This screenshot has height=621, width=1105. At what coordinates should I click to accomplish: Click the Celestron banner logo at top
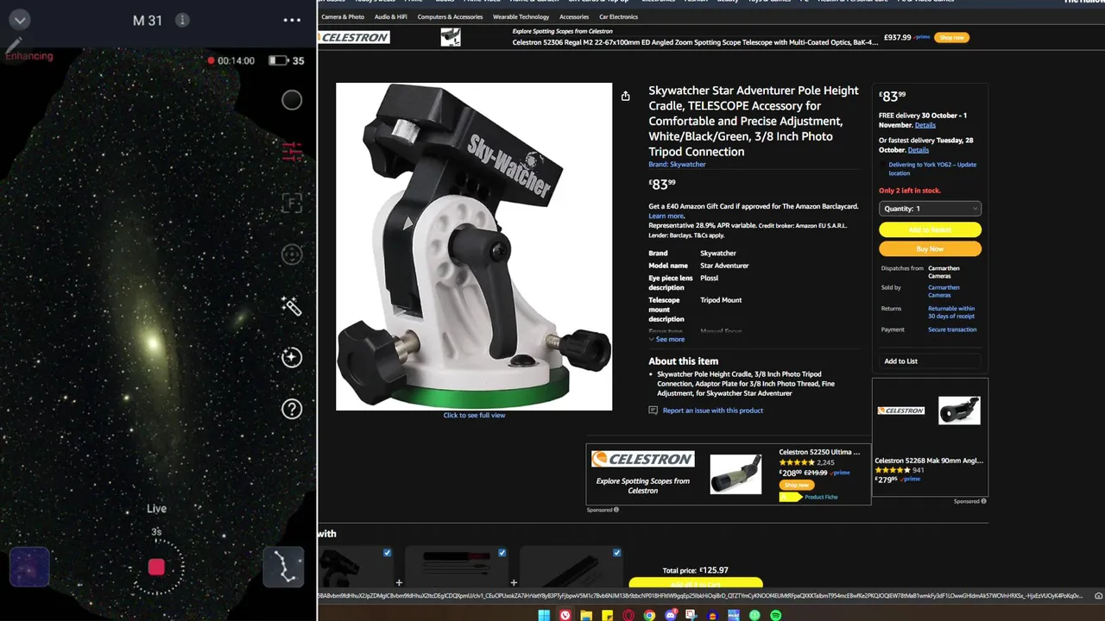tap(355, 37)
